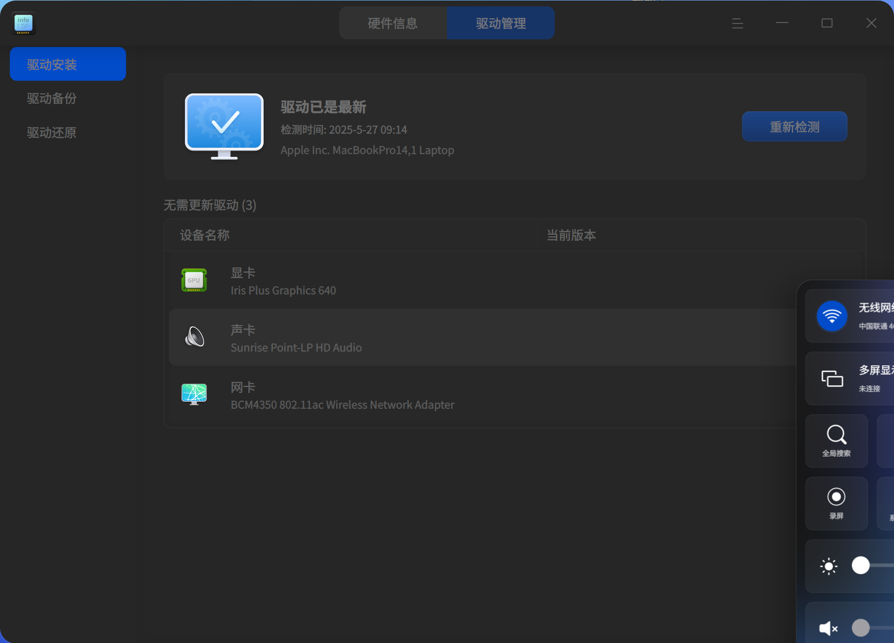Image resolution: width=894 pixels, height=643 pixels.
Task: Select the Sunrise Point-LP HD Audio text
Action: pyautogui.click(x=296, y=348)
